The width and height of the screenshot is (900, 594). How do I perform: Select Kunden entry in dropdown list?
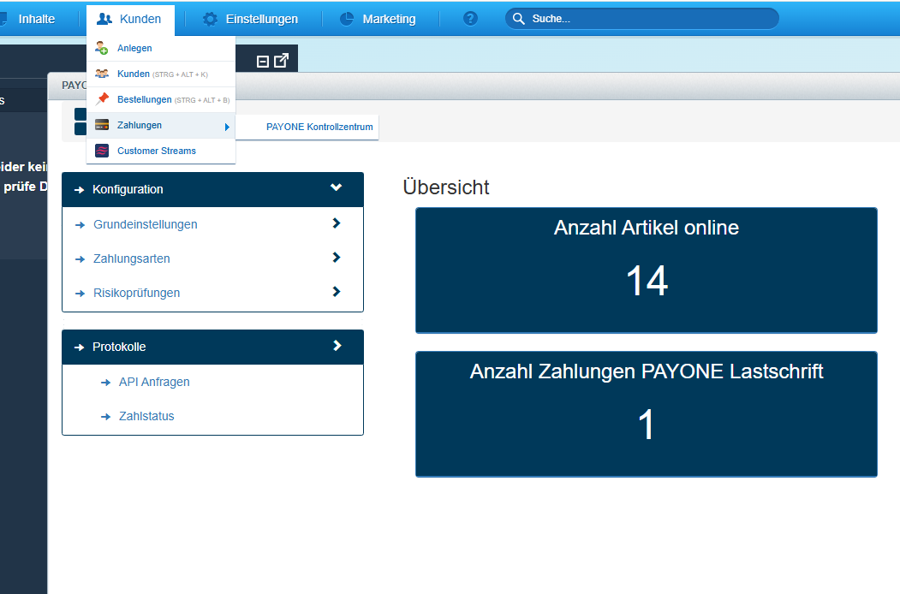coord(161,74)
